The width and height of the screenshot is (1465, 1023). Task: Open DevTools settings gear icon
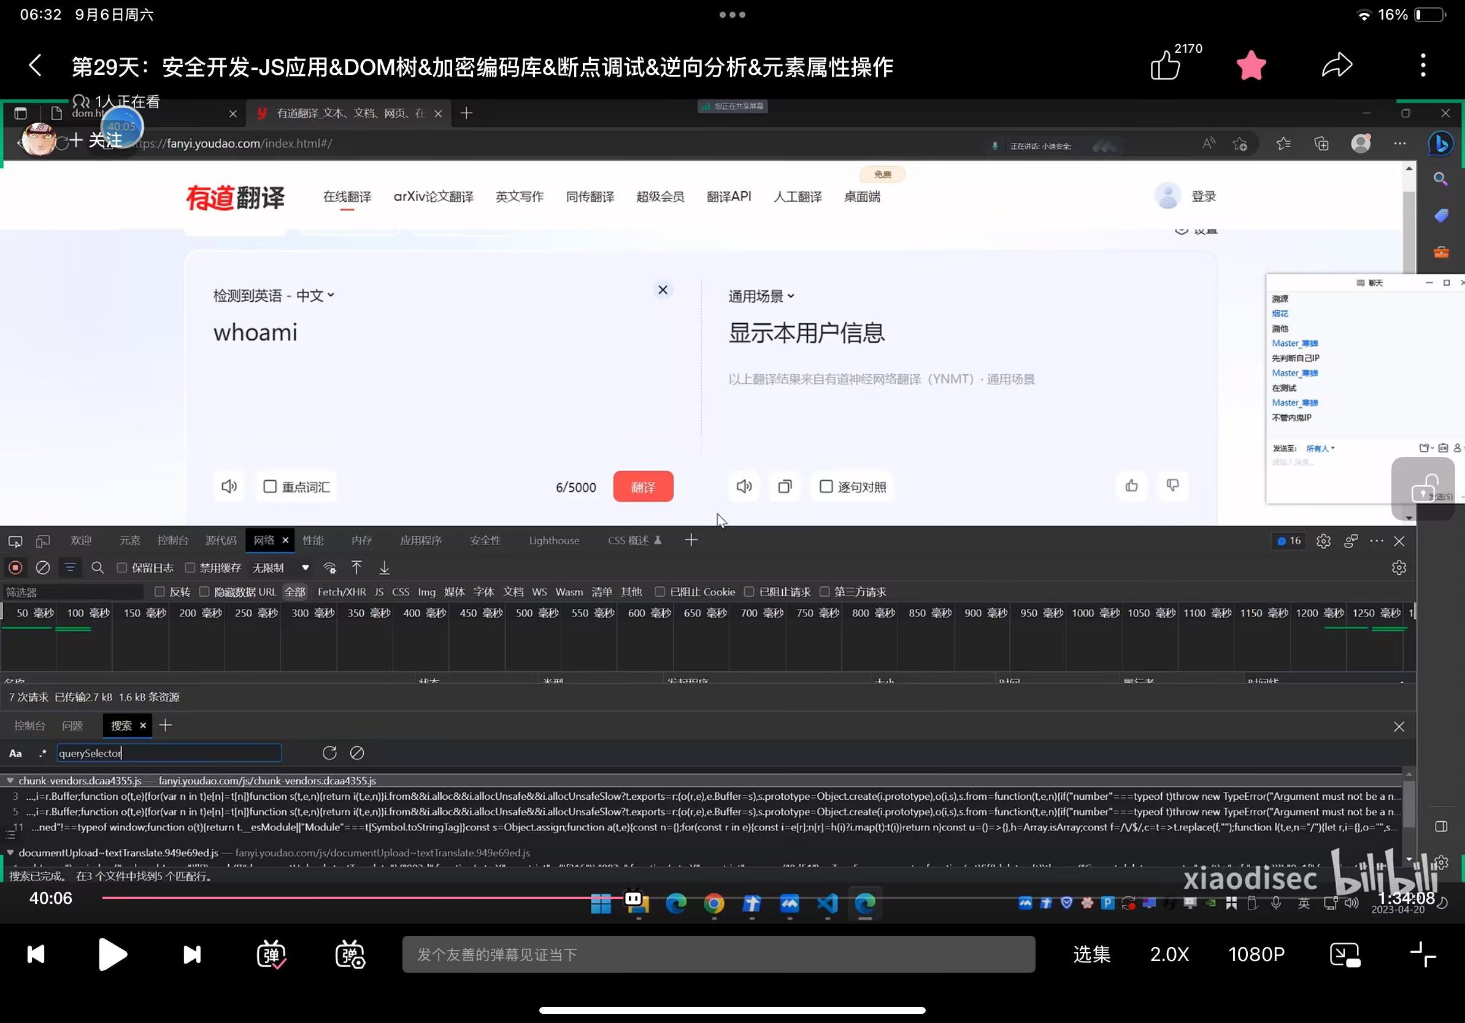[x=1323, y=542]
